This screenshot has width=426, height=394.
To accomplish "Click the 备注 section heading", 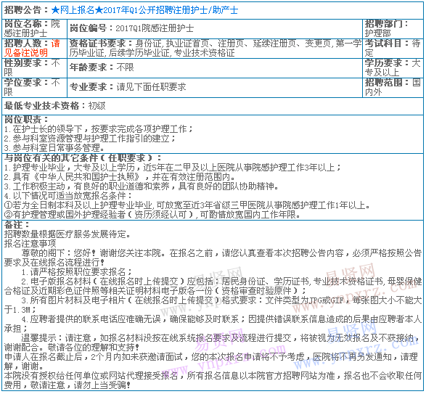I will (x=17, y=225).
